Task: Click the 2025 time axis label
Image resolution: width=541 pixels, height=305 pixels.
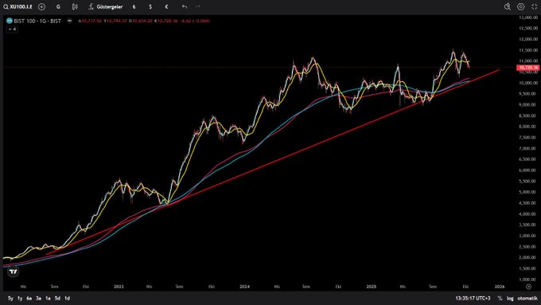Action: click(x=372, y=287)
